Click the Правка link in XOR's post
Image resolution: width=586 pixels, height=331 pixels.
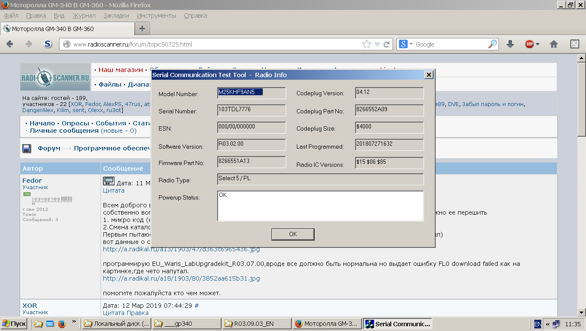(138, 313)
